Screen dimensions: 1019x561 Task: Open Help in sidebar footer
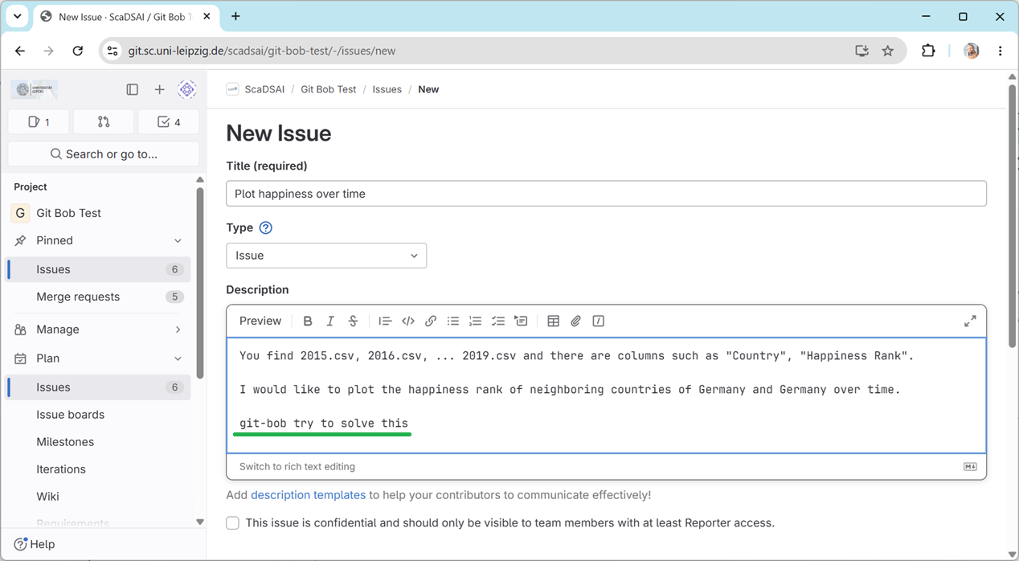pos(35,544)
